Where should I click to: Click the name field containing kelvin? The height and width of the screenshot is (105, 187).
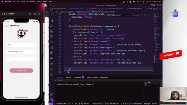pos(21,45)
